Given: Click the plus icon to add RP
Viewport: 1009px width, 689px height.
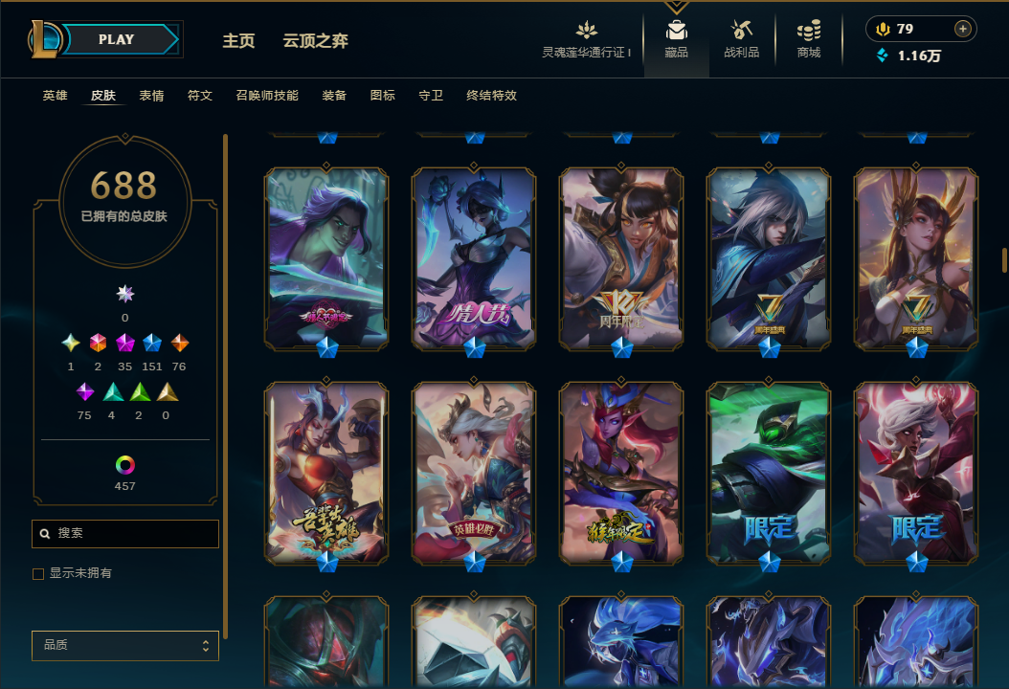Looking at the screenshot, I should tap(962, 29).
